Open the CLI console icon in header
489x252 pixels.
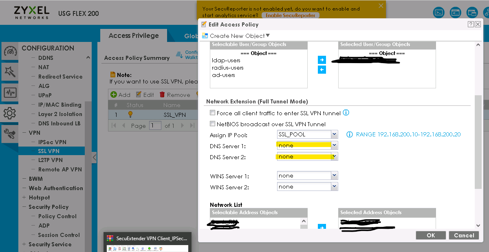tap(438, 13)
